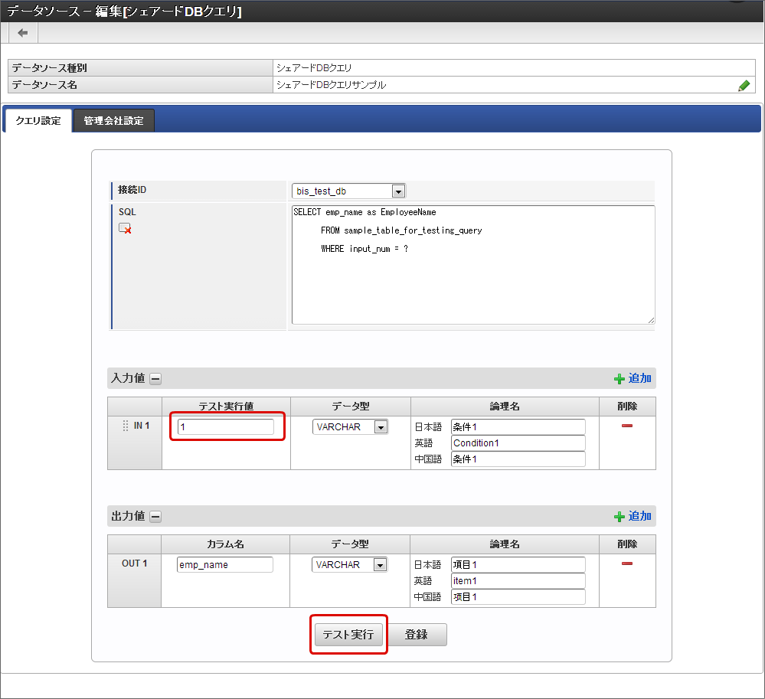Click the SQL clear icon with red X
The image size is (765, 699).
click(x=125, y=228)
